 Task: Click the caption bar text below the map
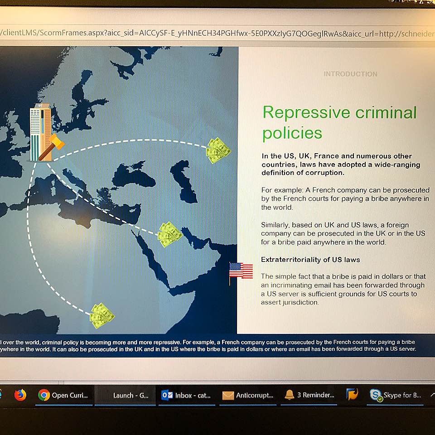[x=208, y=345]
